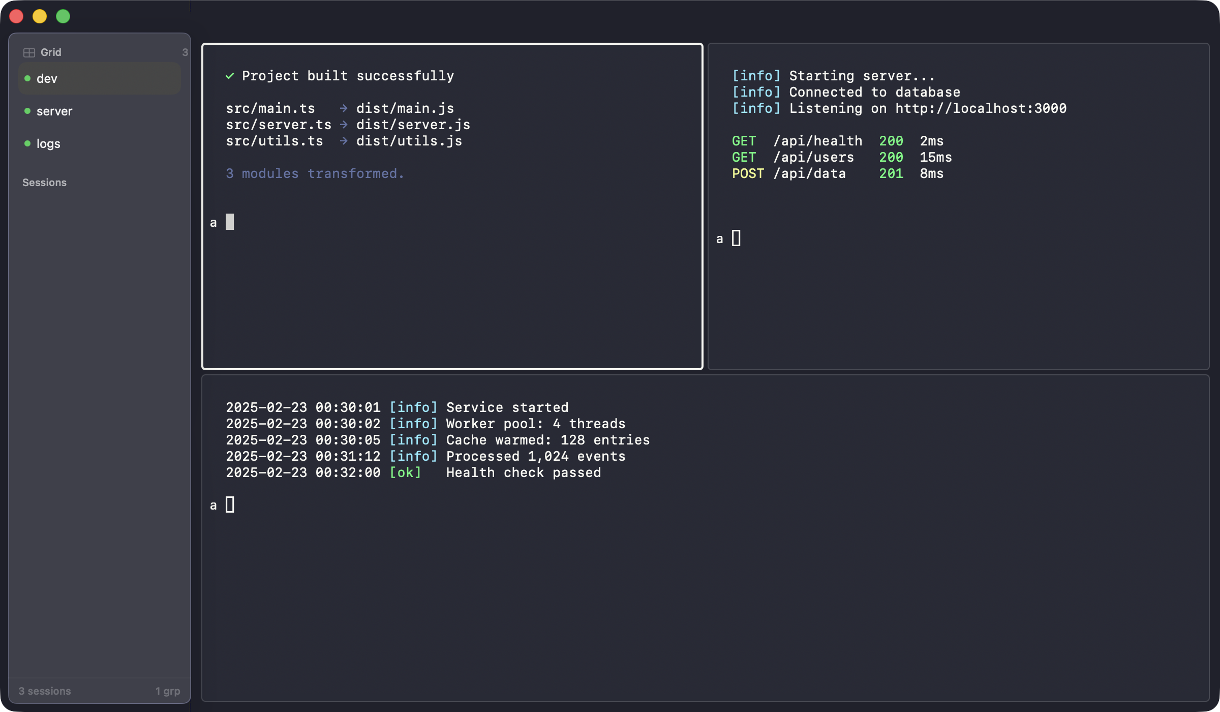Click 'Connected to database' log line
1220x712 pixels.
click(874, 92)
